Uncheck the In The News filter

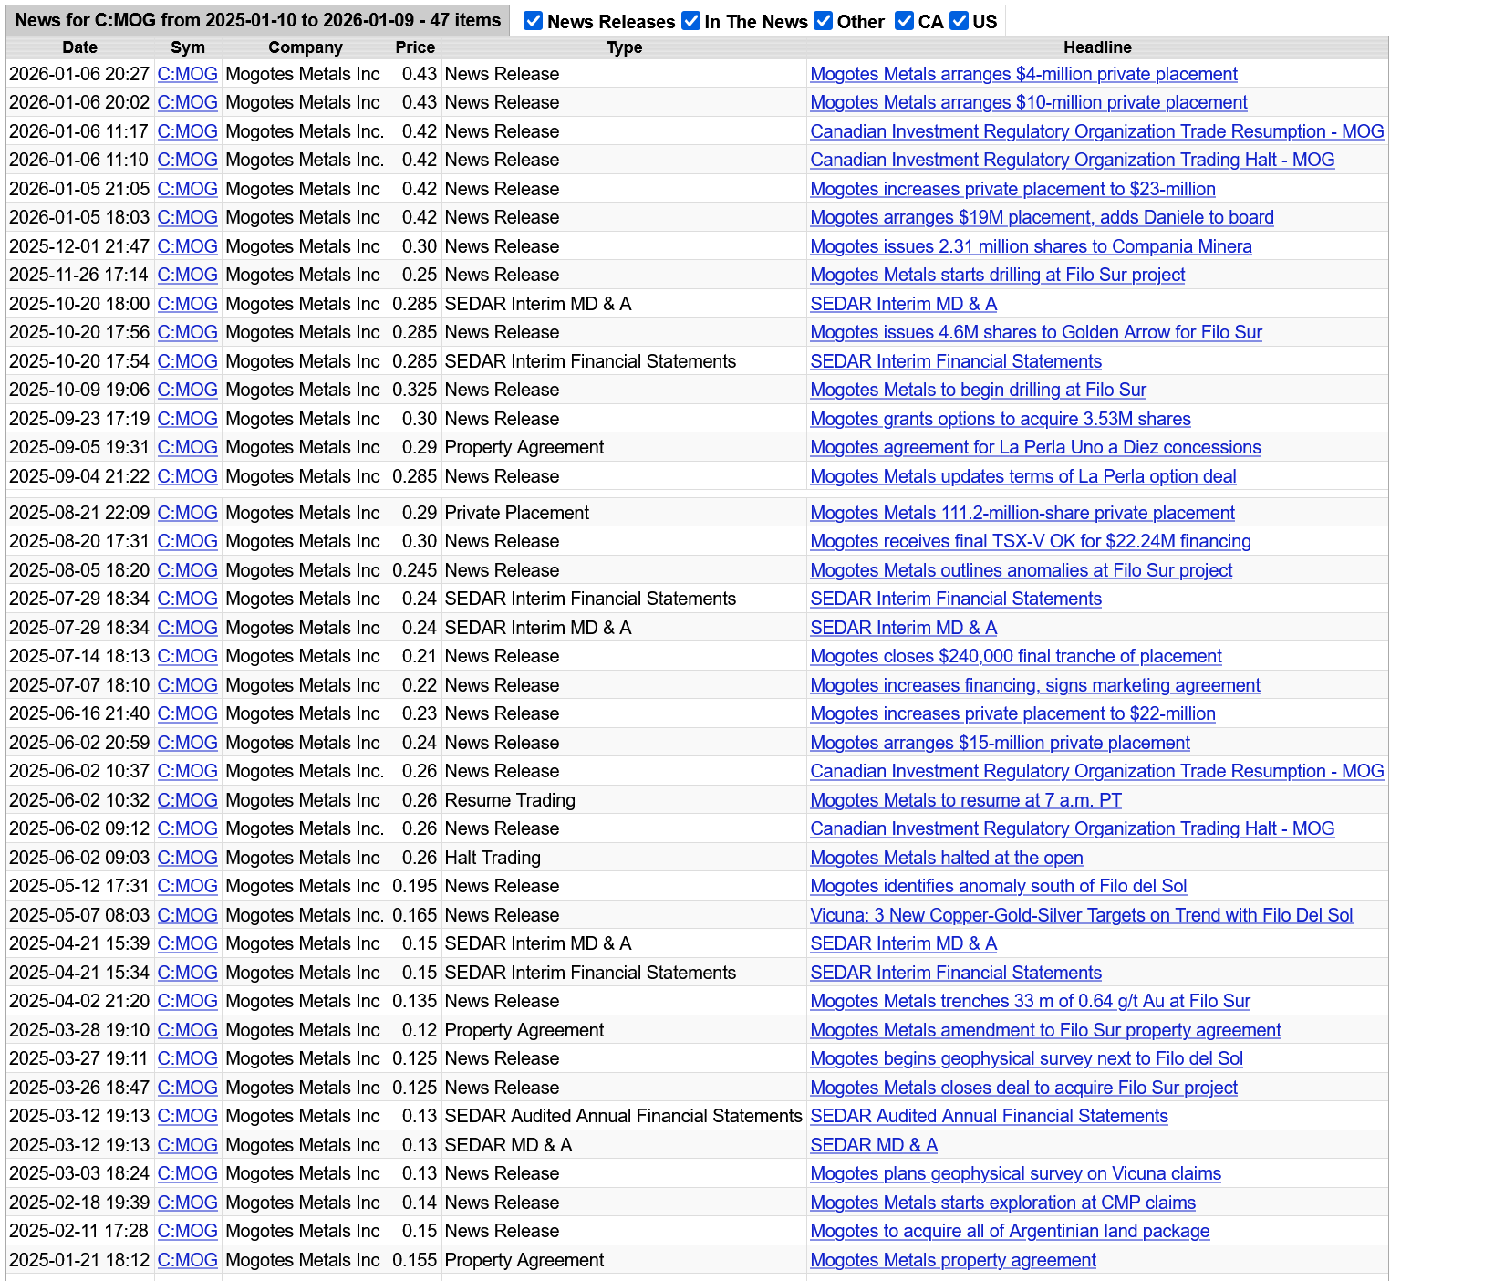tap(691, 21)
